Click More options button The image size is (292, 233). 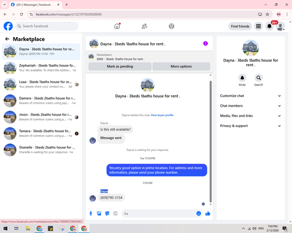tap(181, 66)
